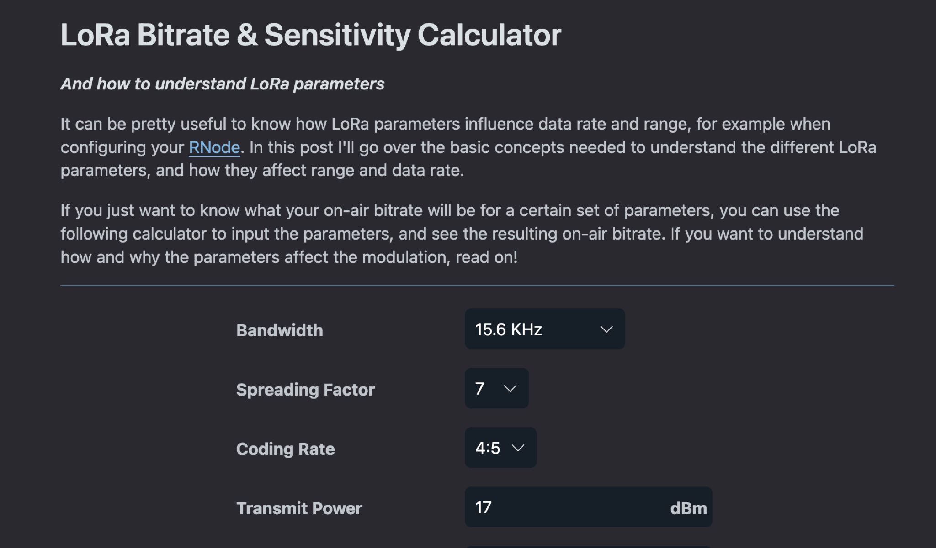Click the Spreading Factor field label
Viewport: 936px width, 548px height.
tap(305, 389)
